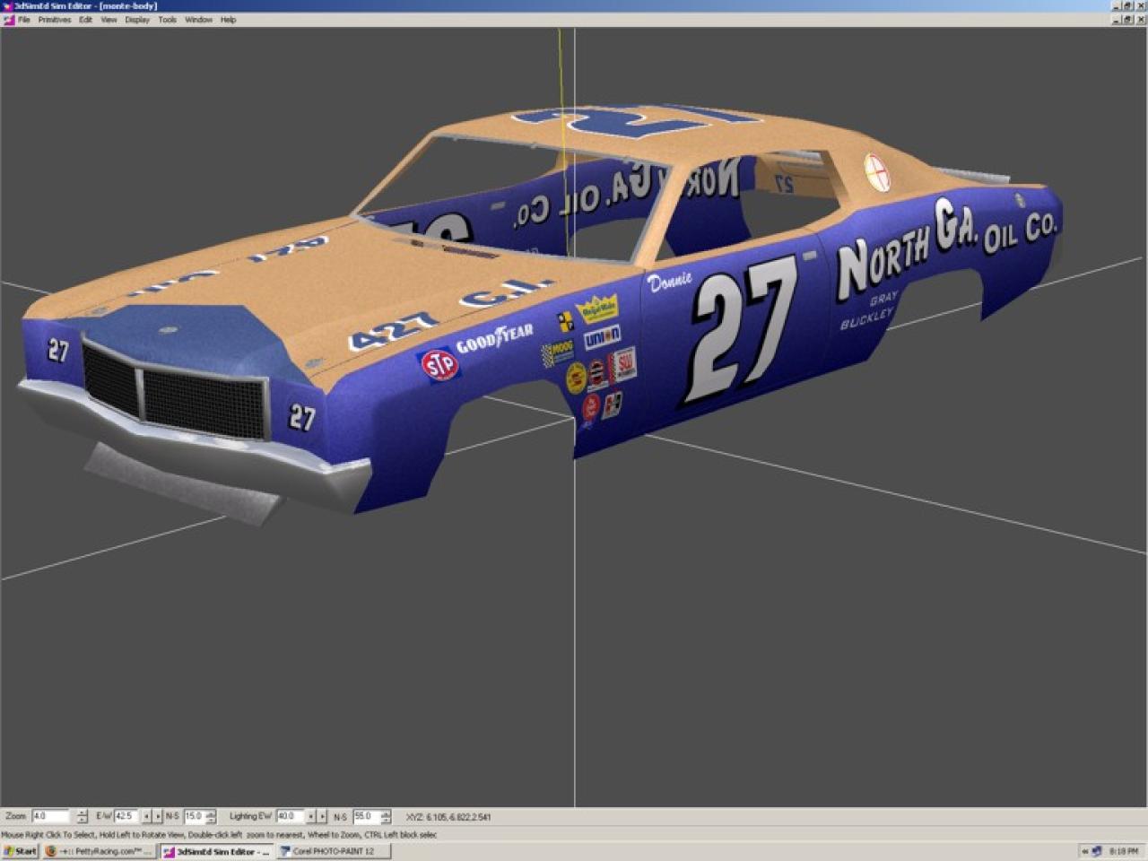Click the Lighting N-S spinner arrows
Image resolution: width=1148 pixels, height=861 pixels.
pos(386,816)
